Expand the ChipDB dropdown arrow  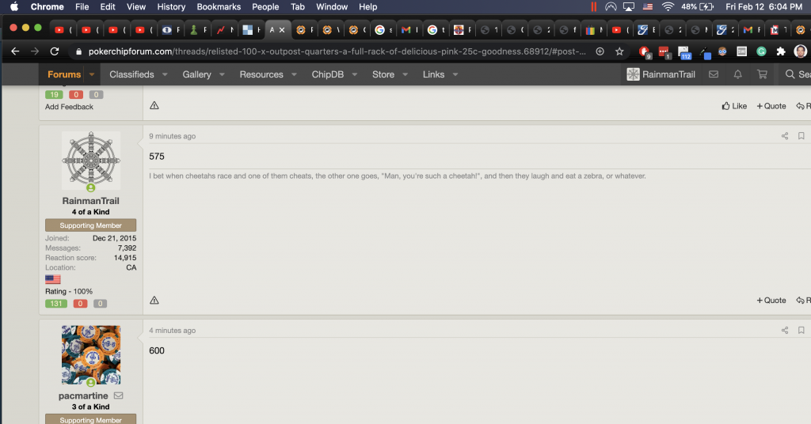click(354, 74)
